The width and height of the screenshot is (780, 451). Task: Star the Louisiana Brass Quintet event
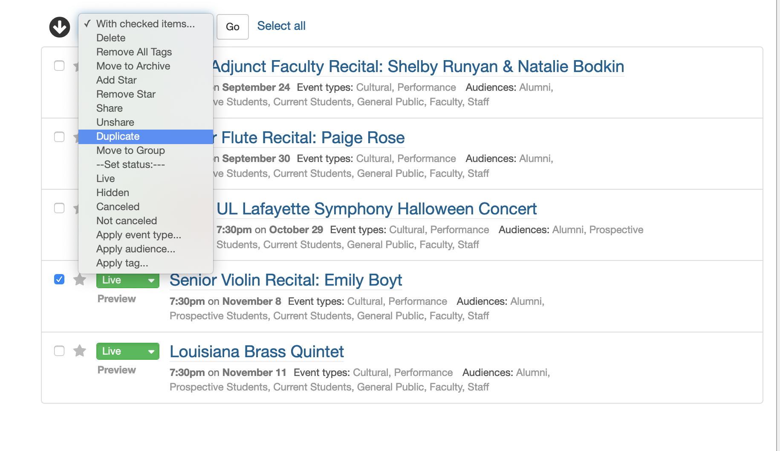tap(80, 351)
